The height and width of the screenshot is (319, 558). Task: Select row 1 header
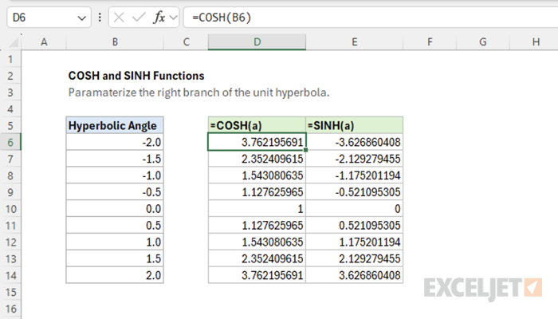[x=10, y=59]
